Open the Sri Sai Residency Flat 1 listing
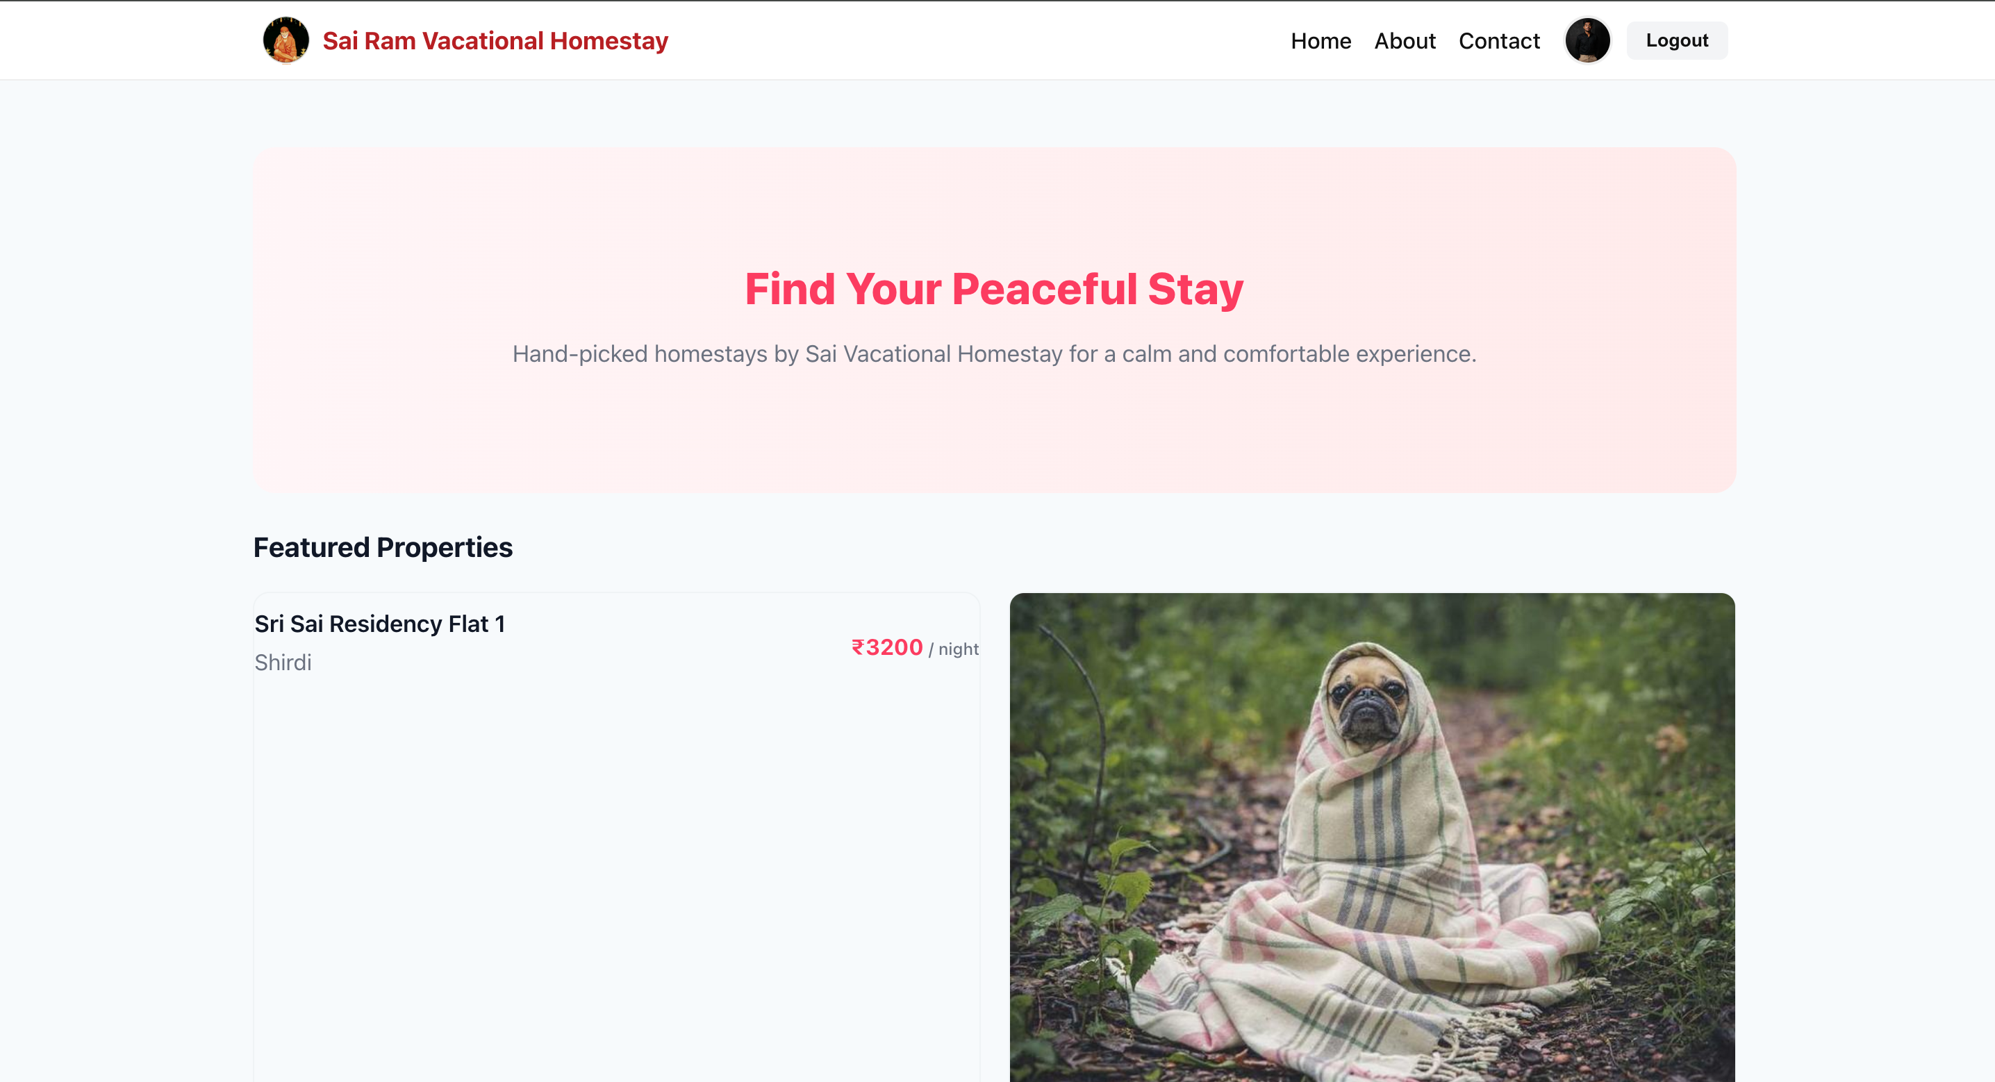 [x=379, y=624]
